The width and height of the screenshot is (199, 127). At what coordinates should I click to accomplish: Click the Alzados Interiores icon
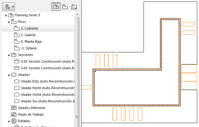(14, 108)
